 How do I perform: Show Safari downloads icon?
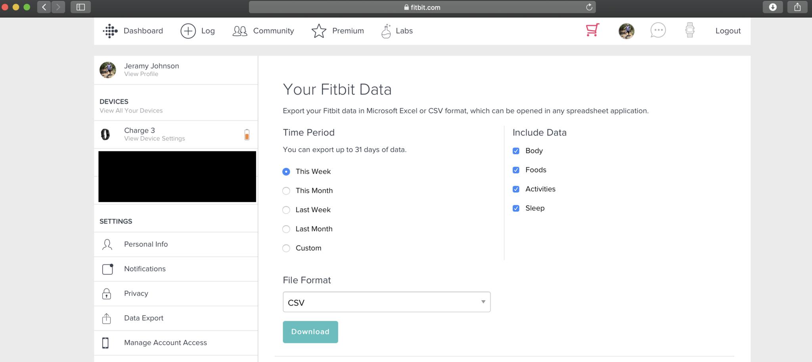tap(773, 7)
